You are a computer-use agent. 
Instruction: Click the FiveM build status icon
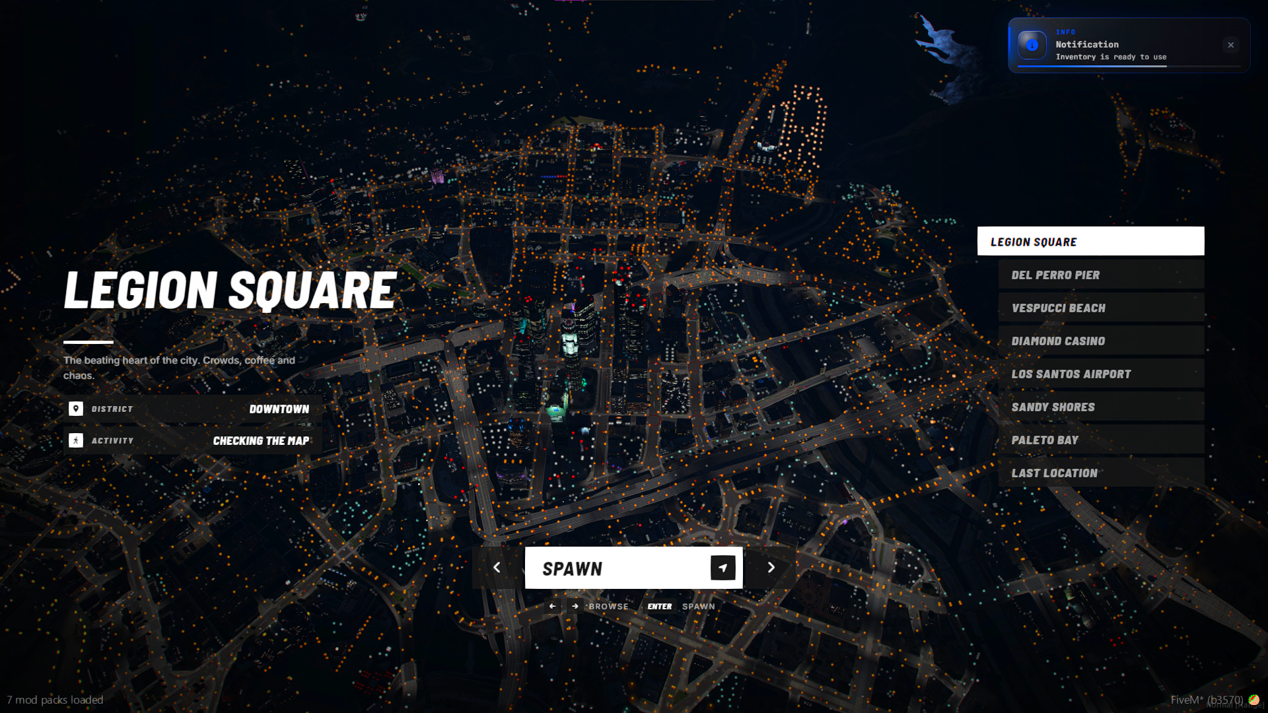tap(1254, 700)
